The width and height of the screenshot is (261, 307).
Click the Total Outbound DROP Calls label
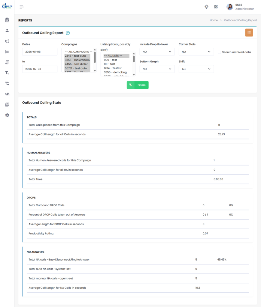[x=47, y=205]
